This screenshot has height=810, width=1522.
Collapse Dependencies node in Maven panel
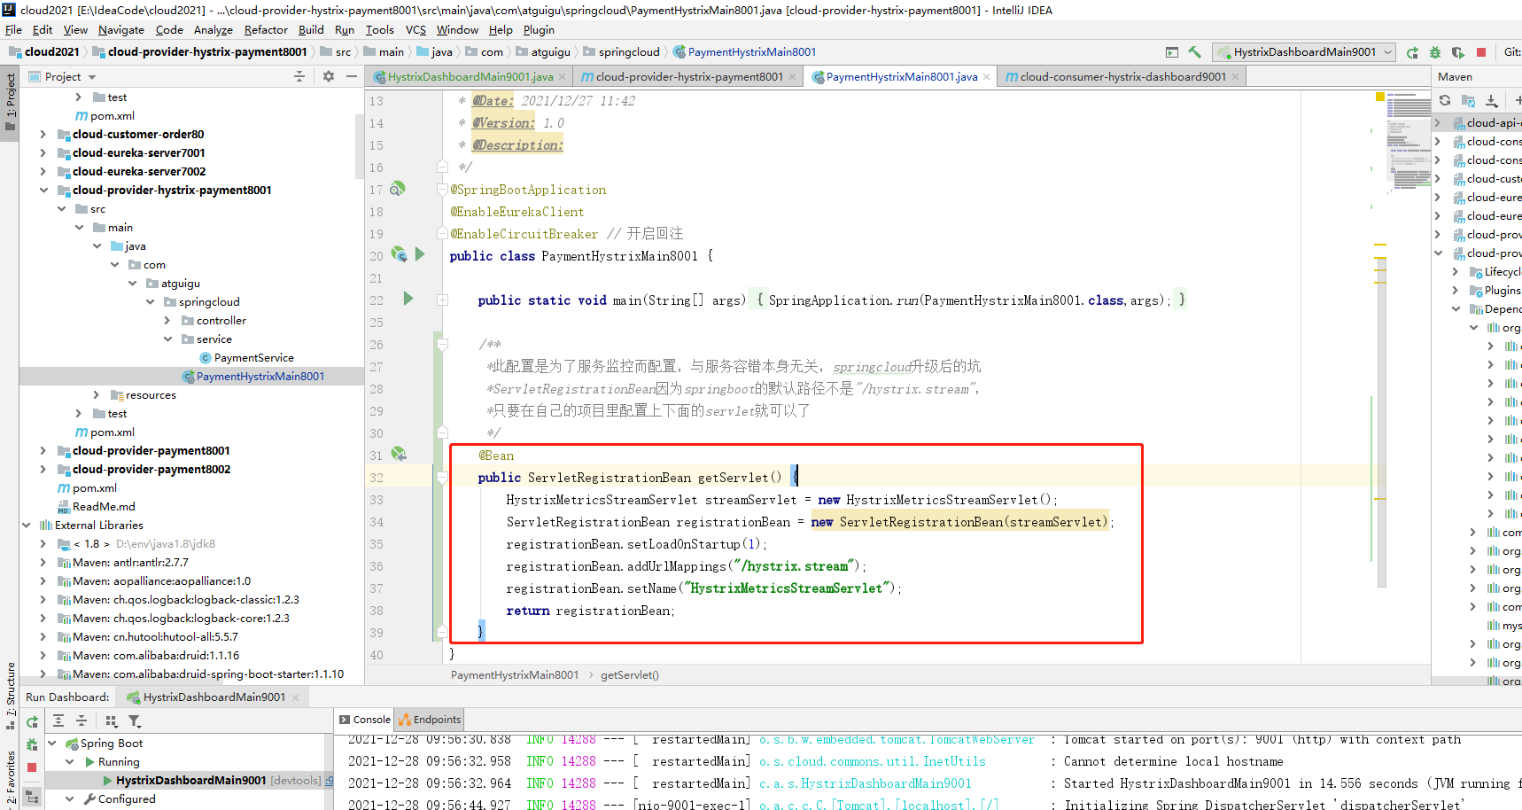click(1456, 308)
